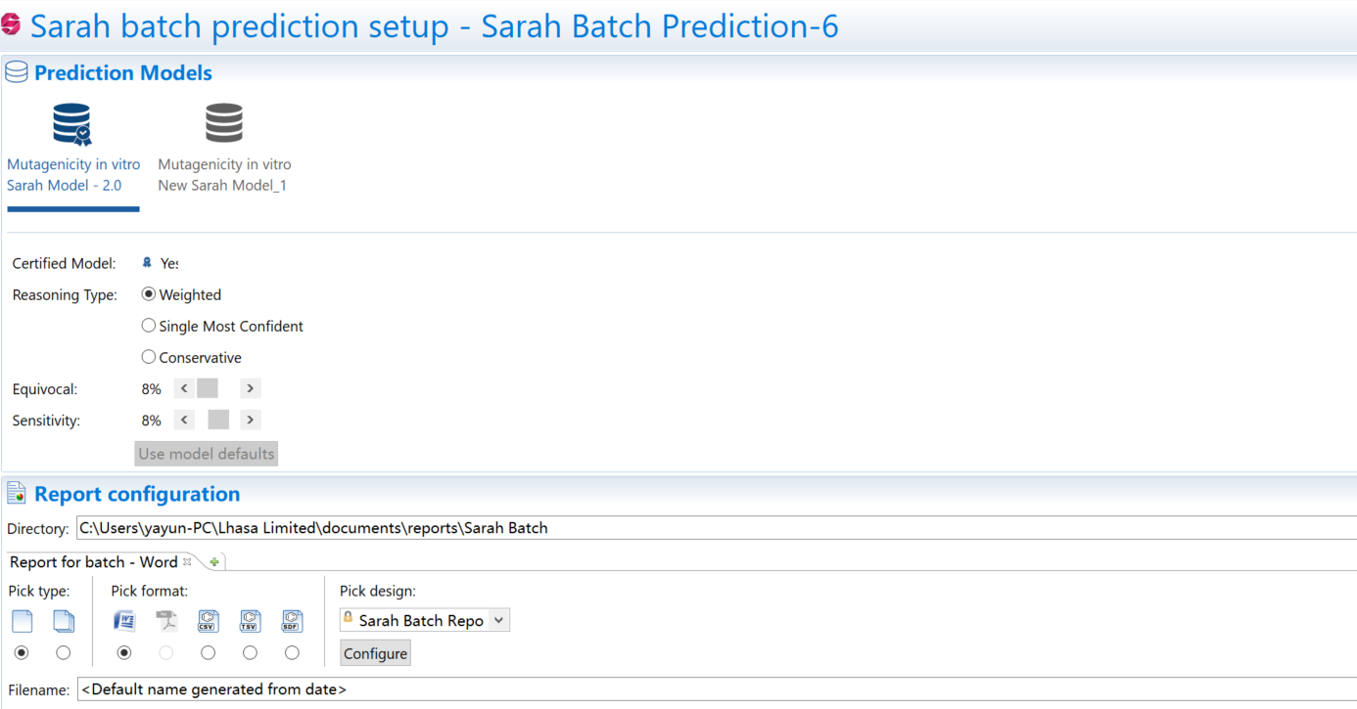Close the Report for batch - Word tab

point(187,561)
